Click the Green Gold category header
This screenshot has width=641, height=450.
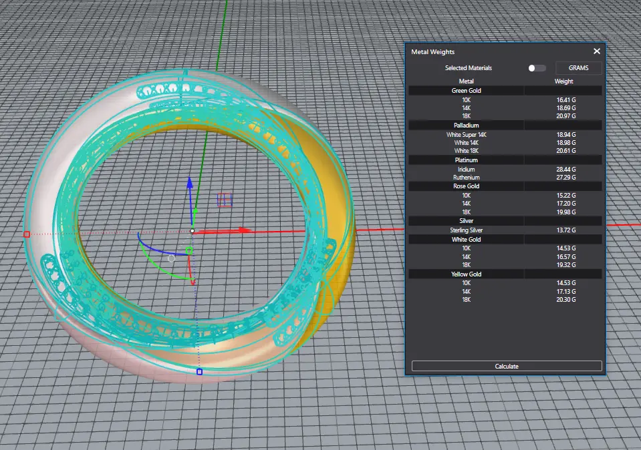(x=466, y=90)
